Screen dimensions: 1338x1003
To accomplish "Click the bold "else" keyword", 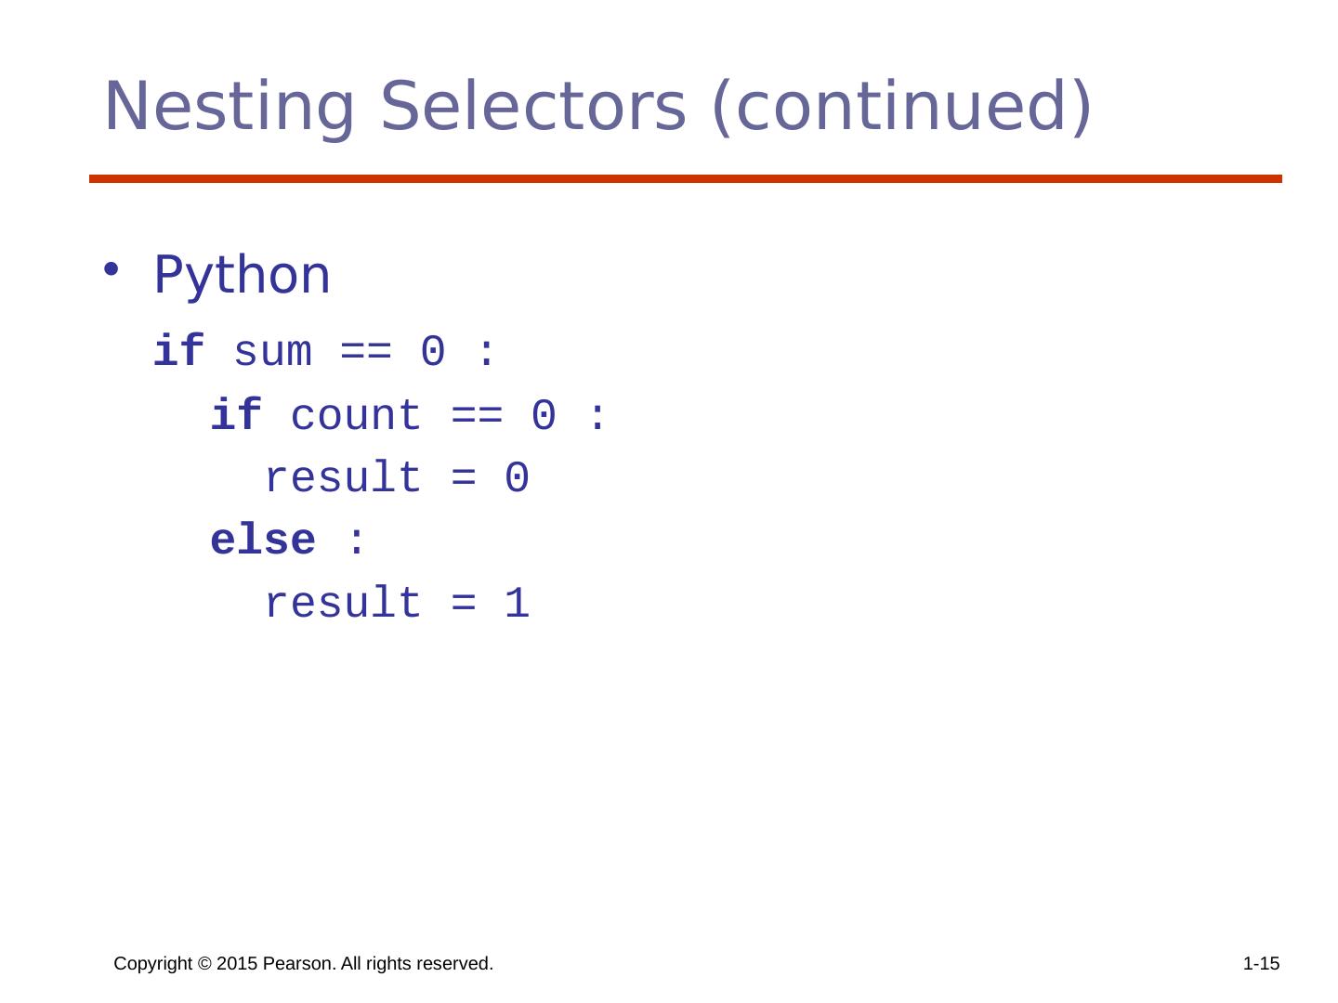I will [263, 541].
